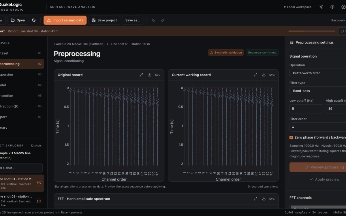Screen dimensions: 346x216
Task: Open the history (recent projects) icon
Action: [34, 20]
